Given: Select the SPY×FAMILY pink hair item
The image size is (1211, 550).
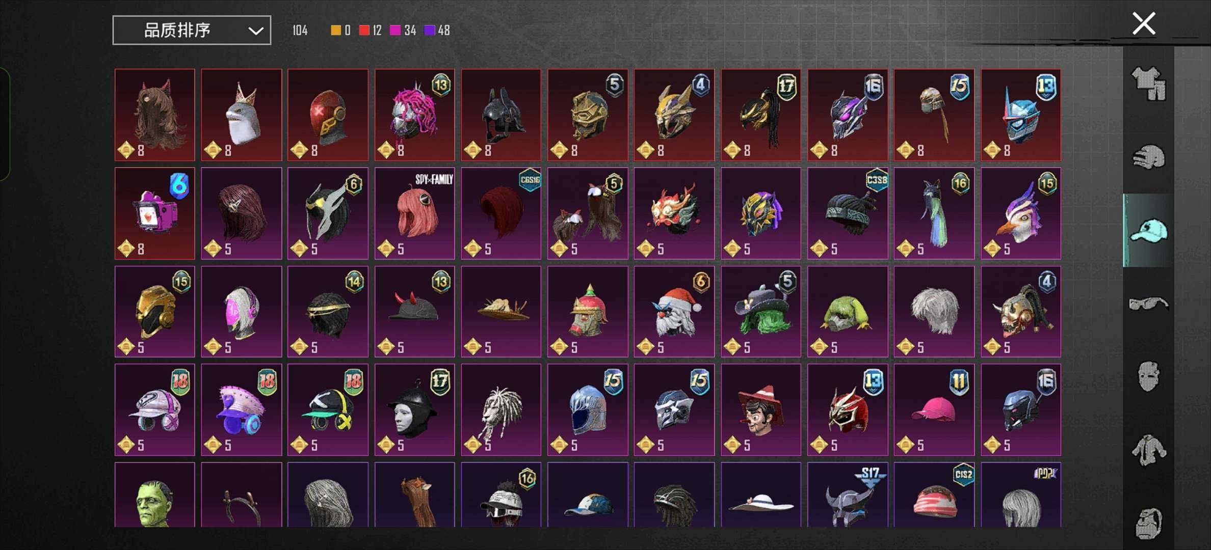Looking at the screenshot, I should point(414,213).
